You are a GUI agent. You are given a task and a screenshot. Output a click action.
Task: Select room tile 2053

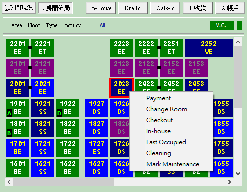(x=196, y=85)
